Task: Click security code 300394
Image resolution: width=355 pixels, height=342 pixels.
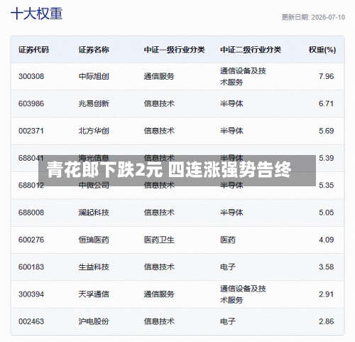Action: click(31, 294)
